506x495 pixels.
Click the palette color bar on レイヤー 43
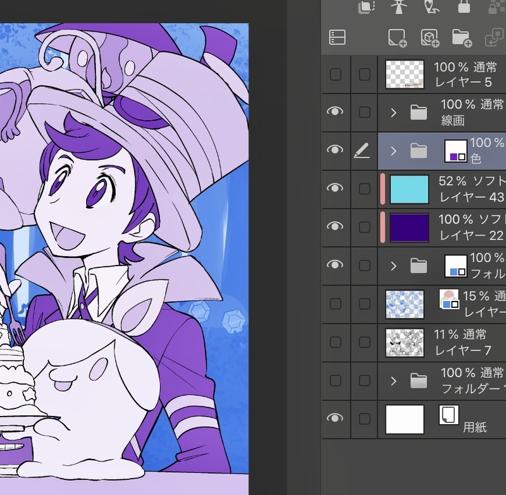(383, 189)
